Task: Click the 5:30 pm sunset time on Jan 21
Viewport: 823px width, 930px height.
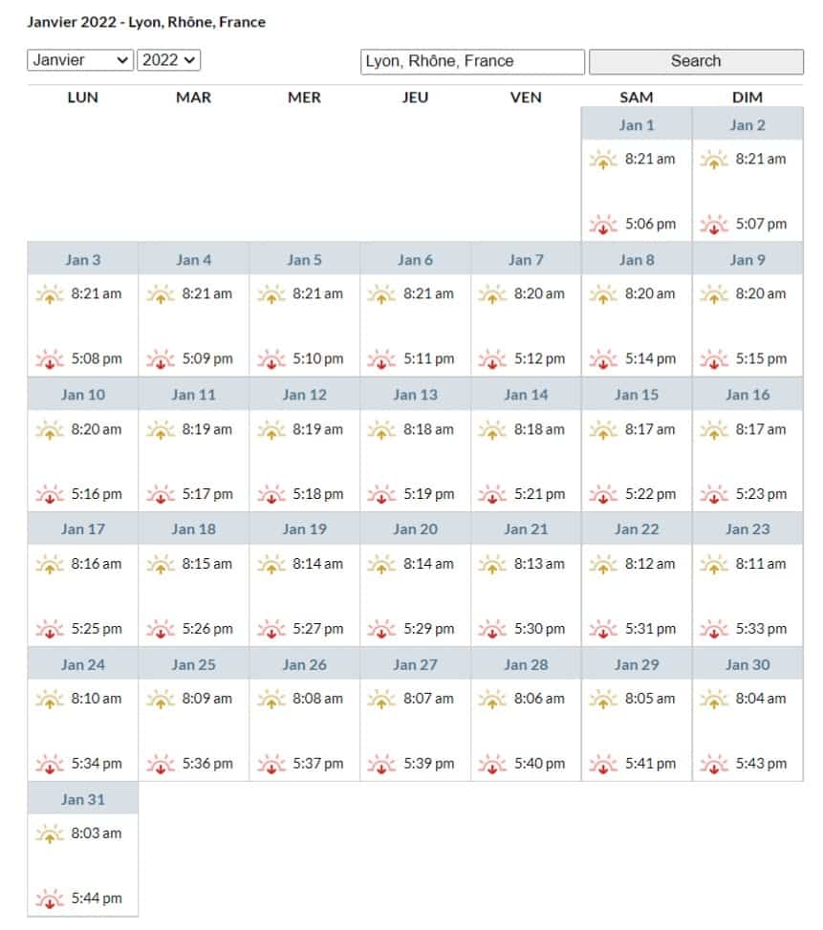Action: coord(539,629)
